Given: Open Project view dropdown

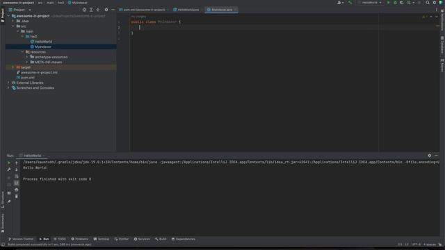Looking at the screenshot, I should pos(20,10).
